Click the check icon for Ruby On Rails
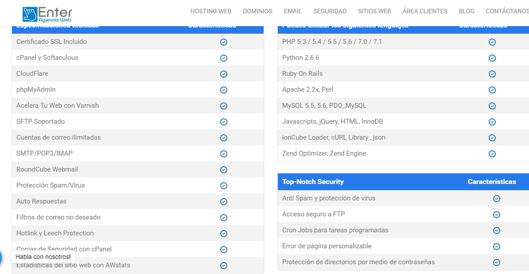Image resolution: width=529 pixels, height=274 pixels. click(492, 74)
